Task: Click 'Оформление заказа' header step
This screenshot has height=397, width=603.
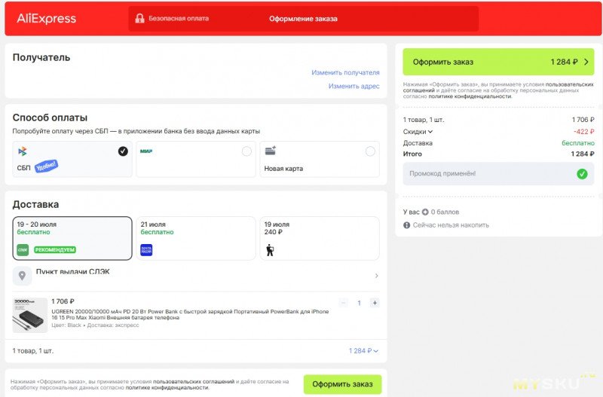Action: [303, 19]
